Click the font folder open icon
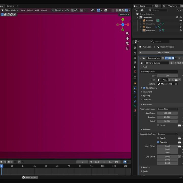The height and width of the screenshot is (183, 183). [x=176, y=80]
